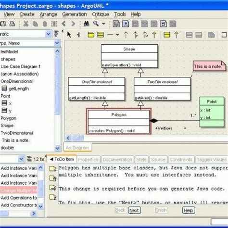Click the explorer tree scroll-down arrow
Viewport: 228px width, 228px height.
(57, 148)
